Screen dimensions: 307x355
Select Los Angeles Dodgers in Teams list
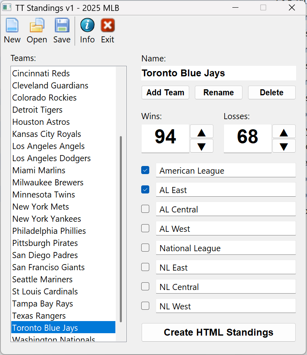point(63,158)
